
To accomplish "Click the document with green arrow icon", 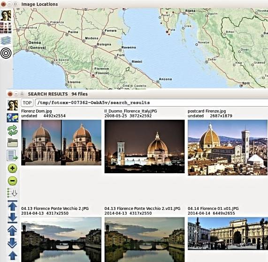I will pos(12,155).
